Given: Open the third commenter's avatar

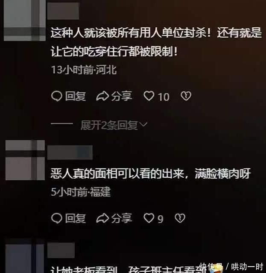Looking at the screenshot, I should pos(25,258).
